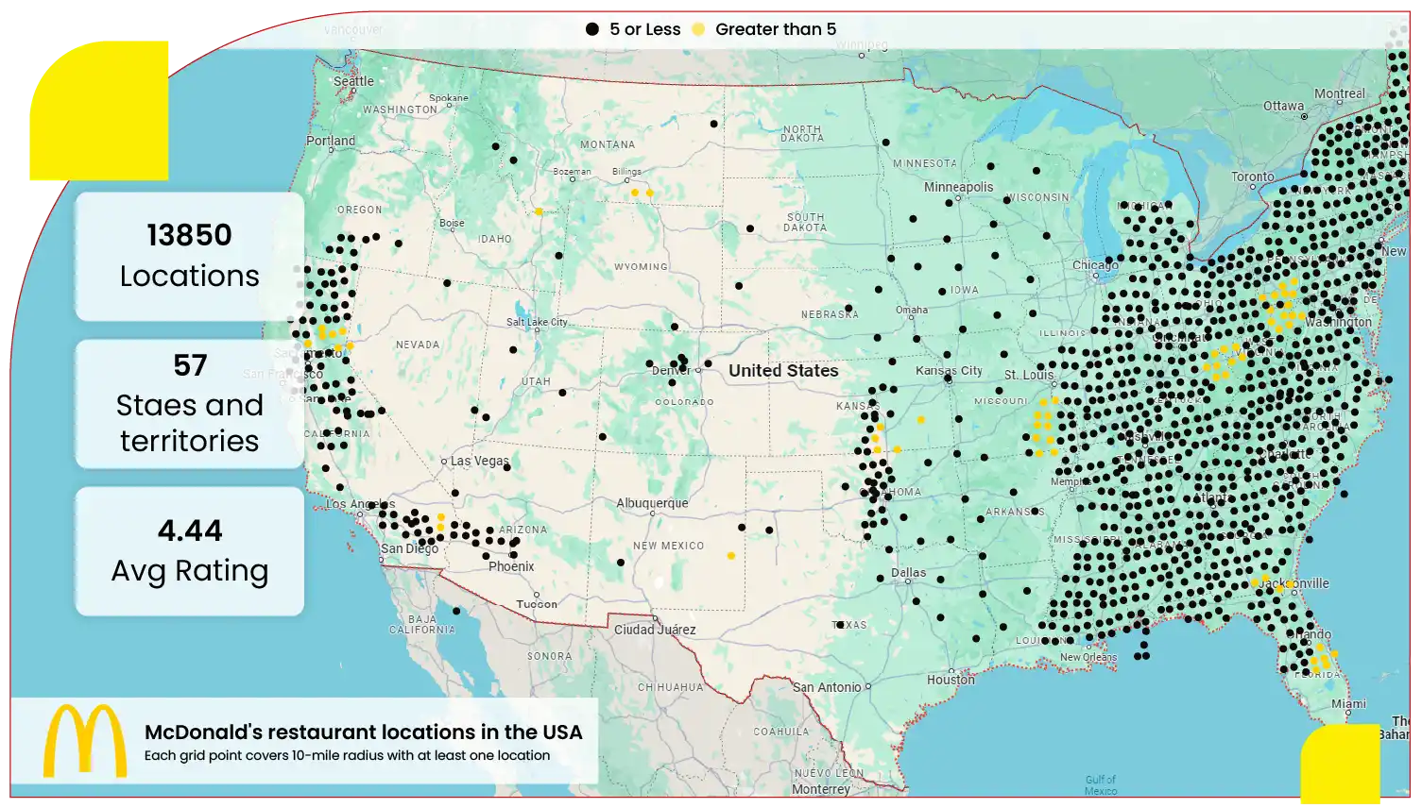Click the black "5 or Less" legend dot
This screenshot has width=1422, height=808.
pyautogui.click(x=592, y=29)
